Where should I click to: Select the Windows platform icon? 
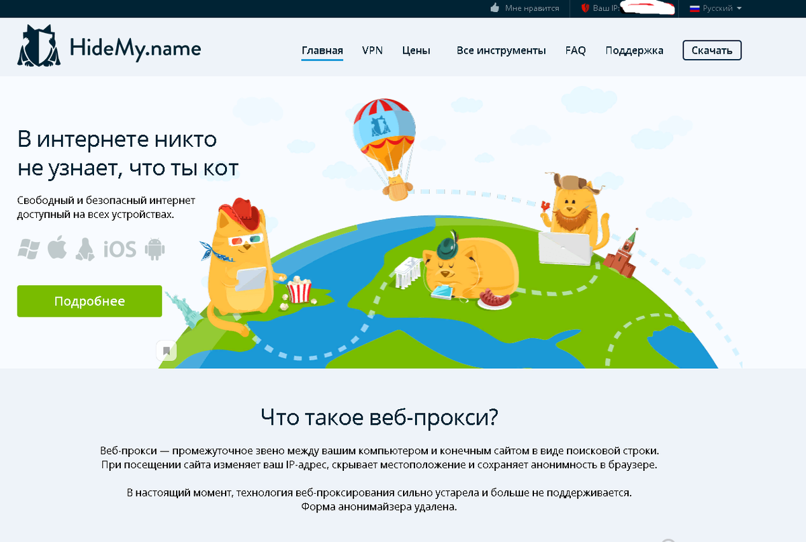click(28, 249)
